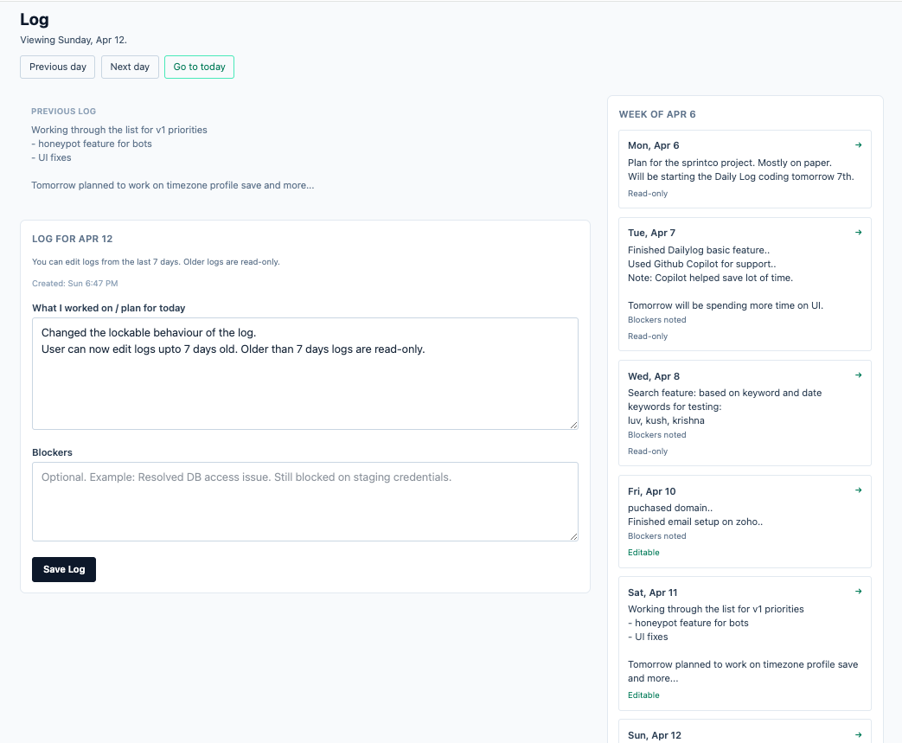
Task: Click the Blockers input field
Action: (x=304, y=502)
